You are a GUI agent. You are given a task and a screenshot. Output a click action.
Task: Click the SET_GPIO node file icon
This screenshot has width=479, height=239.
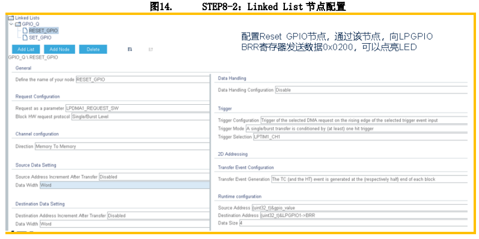pyautogui.click(x=25, y=38)
